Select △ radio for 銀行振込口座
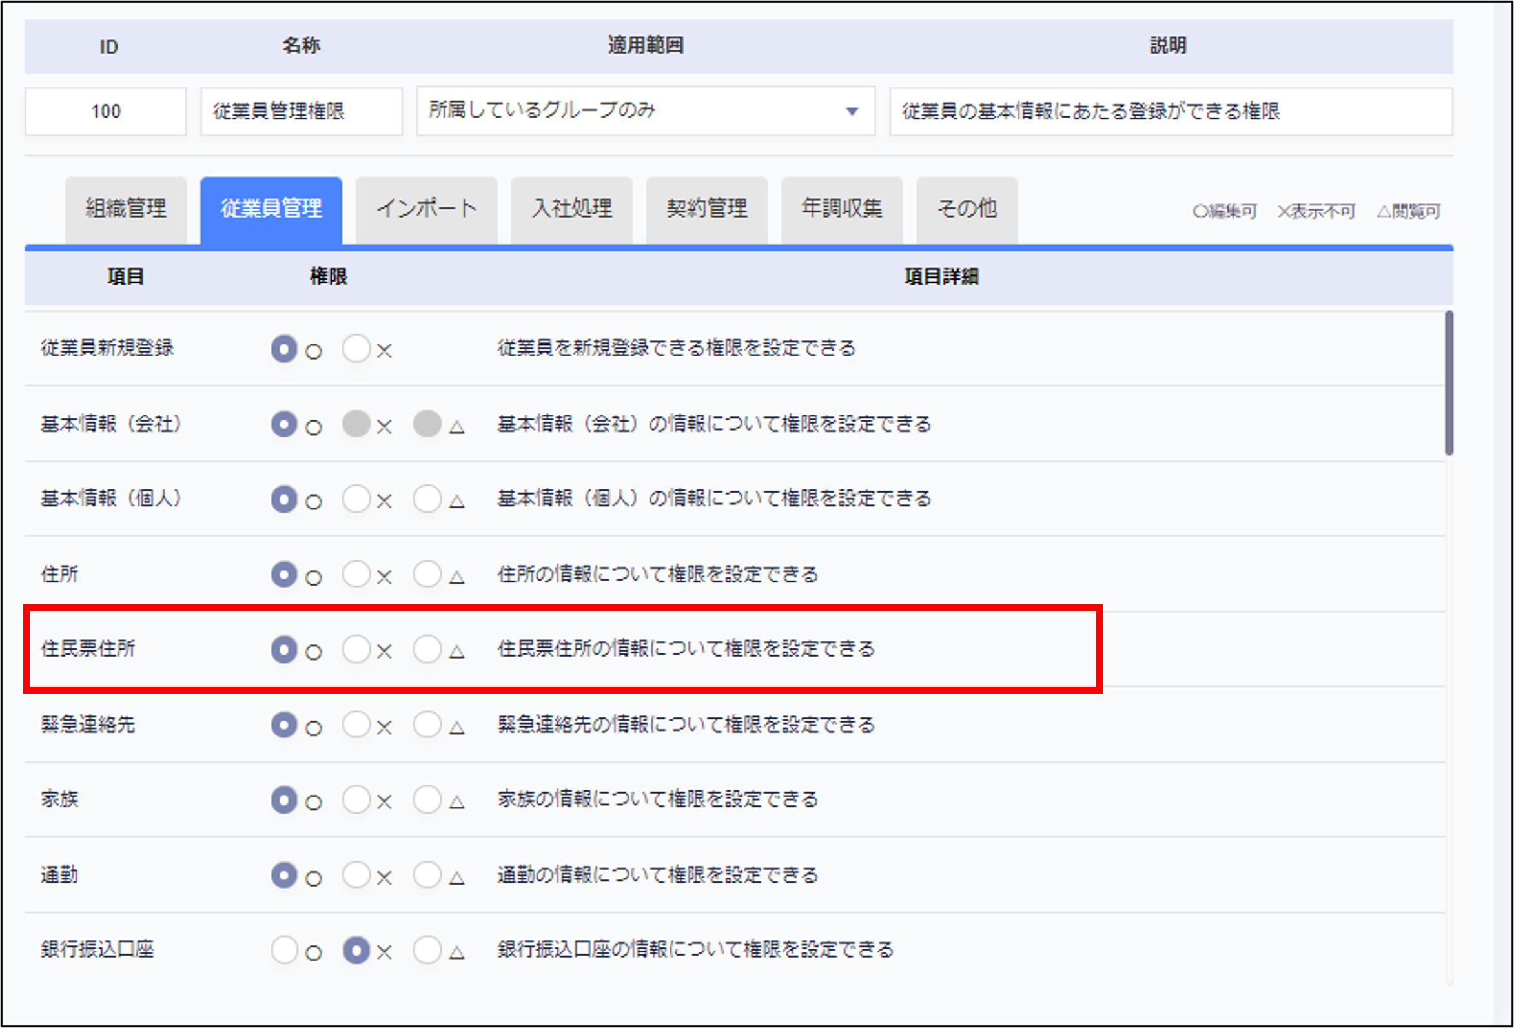The height and width of the screenshot is (1028, 1514). pyautogui.click(x=427, y=951)
